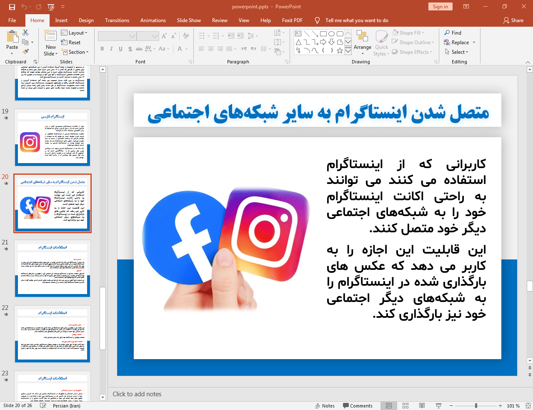Switch to Reading View in status bar
533x410 pixels.
click(422, 405)
